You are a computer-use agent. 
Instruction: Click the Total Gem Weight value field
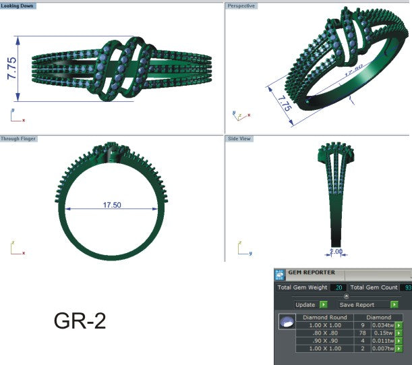pyautogui.click(x=339, y=287)
